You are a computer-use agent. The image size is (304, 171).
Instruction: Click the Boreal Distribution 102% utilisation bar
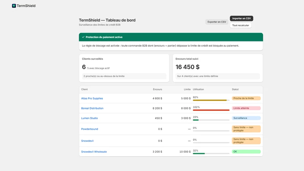pyautogui.click(x=211, y=110)
